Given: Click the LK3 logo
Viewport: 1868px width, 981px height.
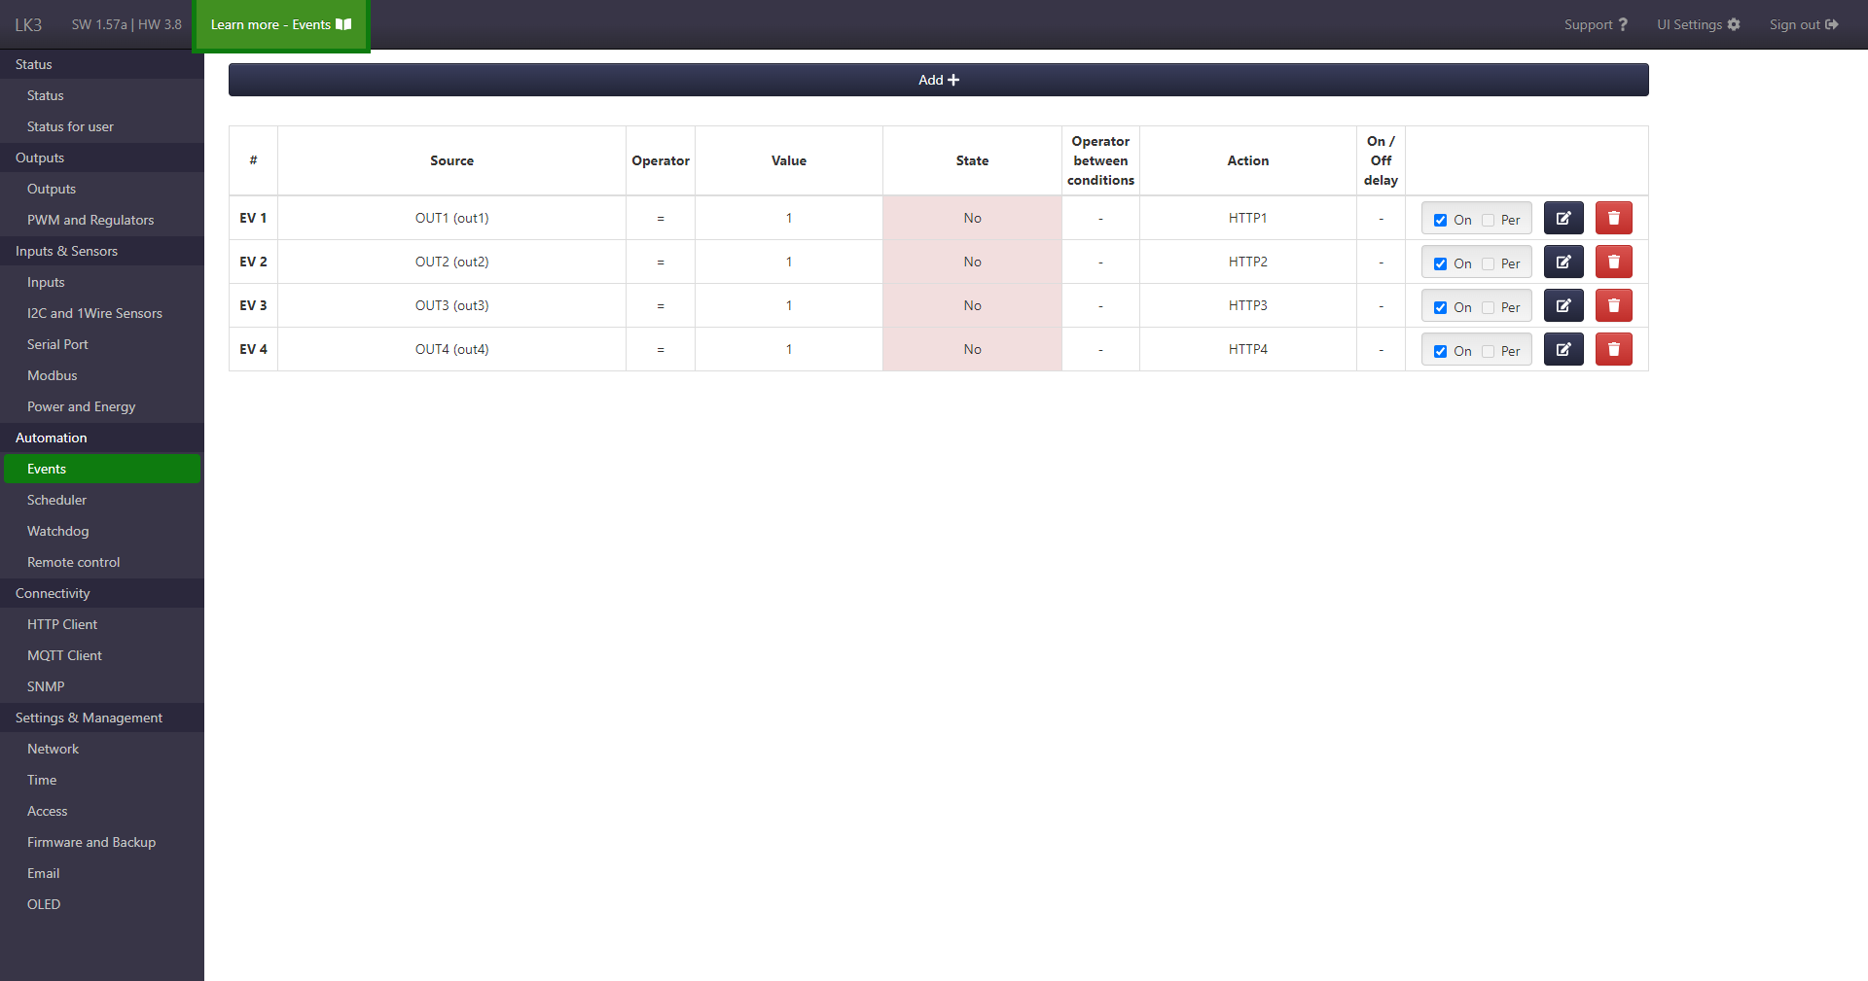Looking at the screenshot, I should (28, 24).
